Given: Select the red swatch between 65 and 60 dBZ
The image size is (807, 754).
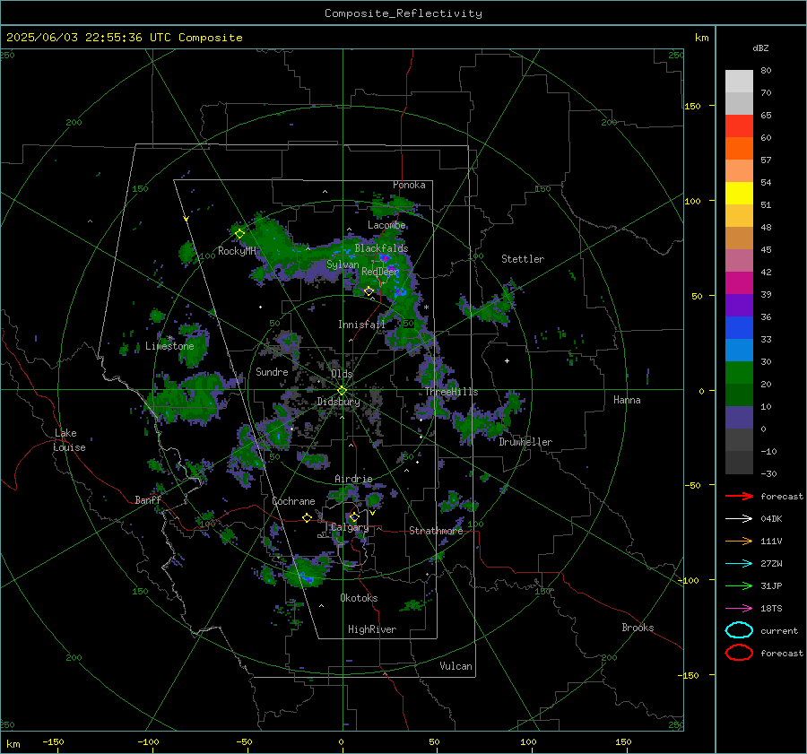Looking at the screenshot, I should pos(739,126).
